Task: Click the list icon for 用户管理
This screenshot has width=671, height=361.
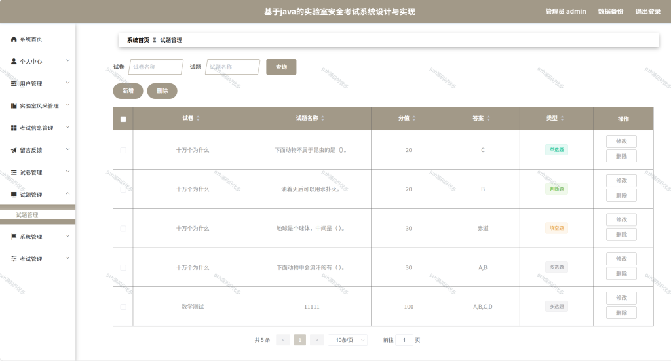Action: [14, 84]
